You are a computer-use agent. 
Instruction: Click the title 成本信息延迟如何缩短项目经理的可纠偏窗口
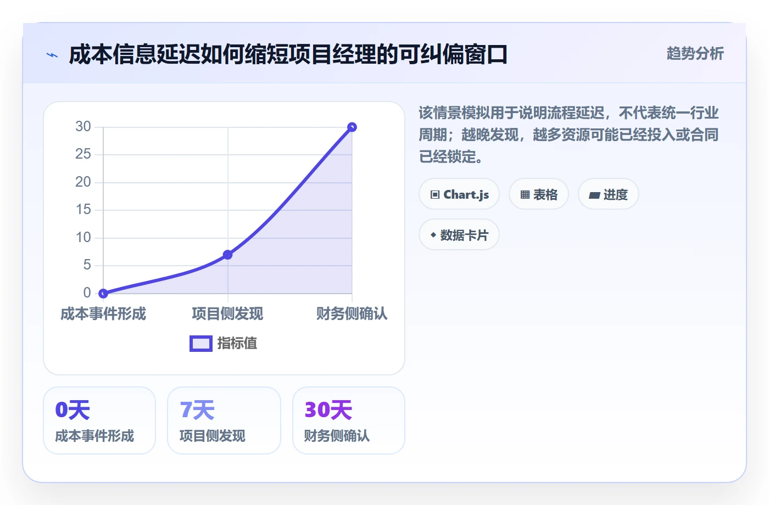(x=288, y=55)
